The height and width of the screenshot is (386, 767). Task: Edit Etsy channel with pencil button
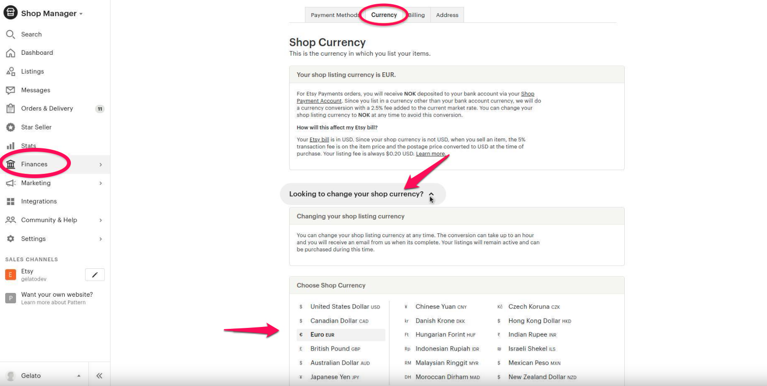click(x=95, y=274)
